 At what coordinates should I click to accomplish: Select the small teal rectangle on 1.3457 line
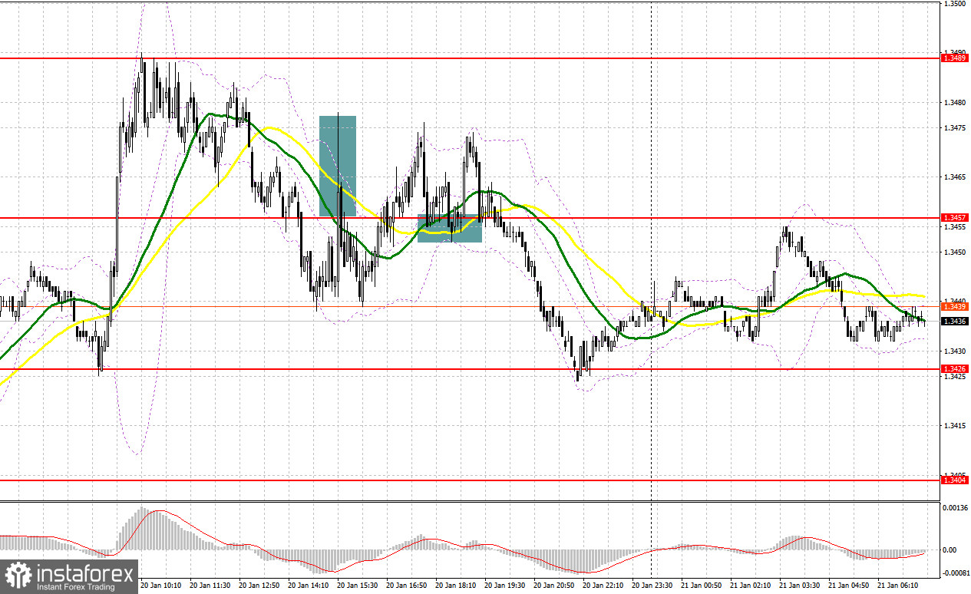pyautogui.click(x=450, y=228)
